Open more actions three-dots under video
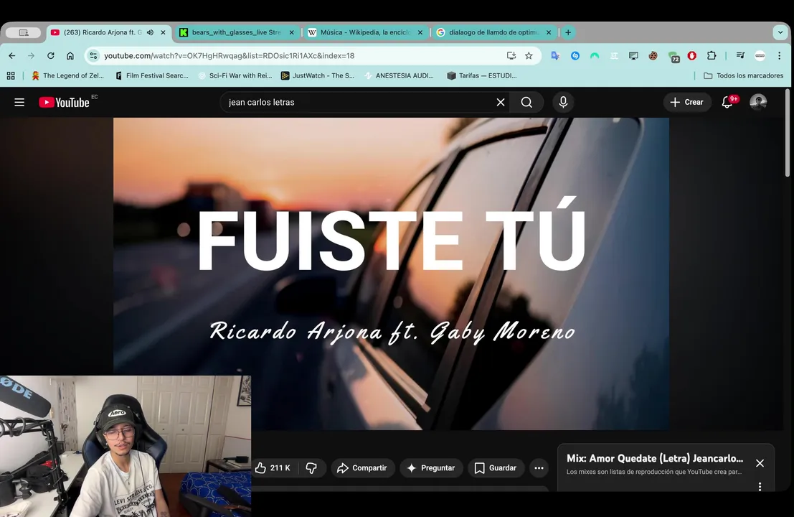 click(x=539, y=468)
